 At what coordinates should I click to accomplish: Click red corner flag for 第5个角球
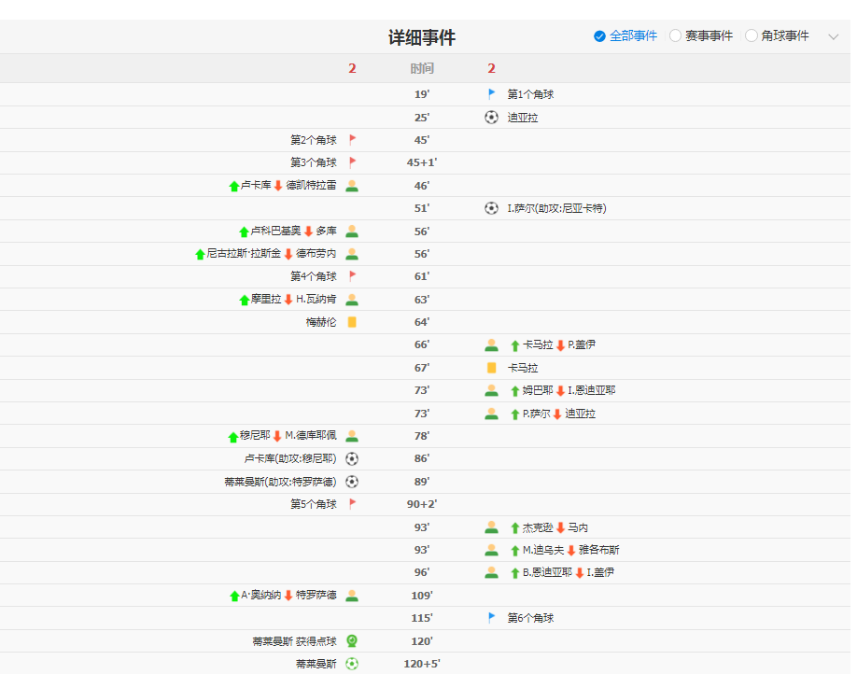point(353,504)
